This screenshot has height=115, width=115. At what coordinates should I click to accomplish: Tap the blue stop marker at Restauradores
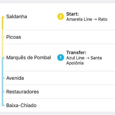(x=3, y=92)
